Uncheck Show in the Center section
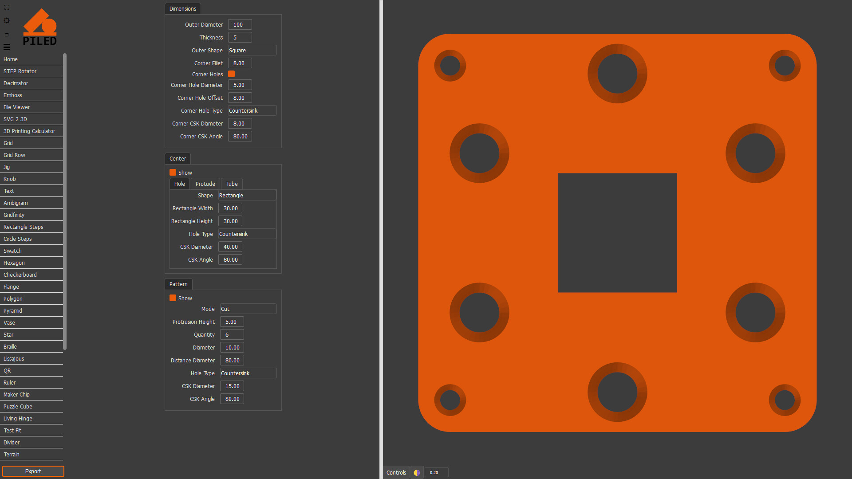The height and width of the screenshot is (479, 852). (173, 173)
